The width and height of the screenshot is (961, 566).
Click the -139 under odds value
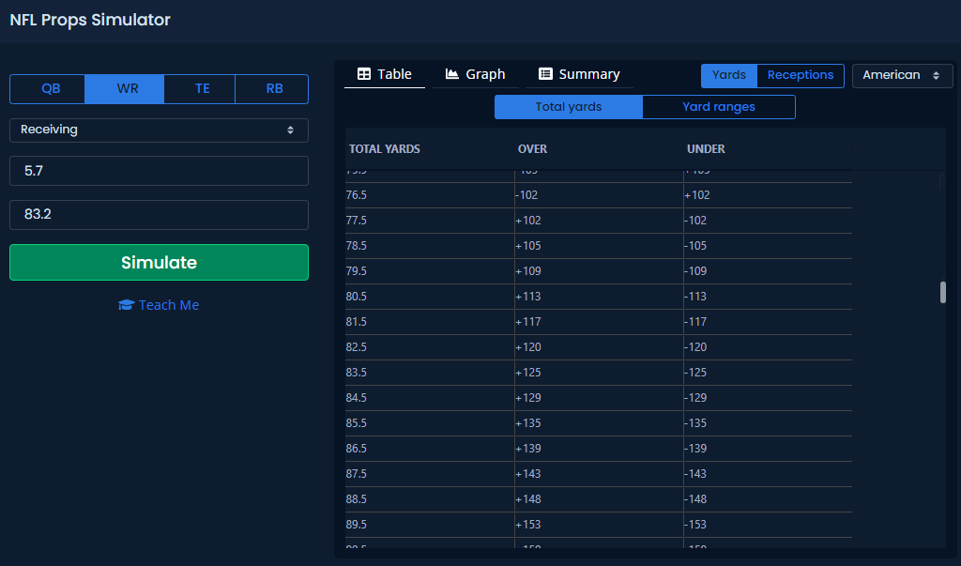pos(695,449)
